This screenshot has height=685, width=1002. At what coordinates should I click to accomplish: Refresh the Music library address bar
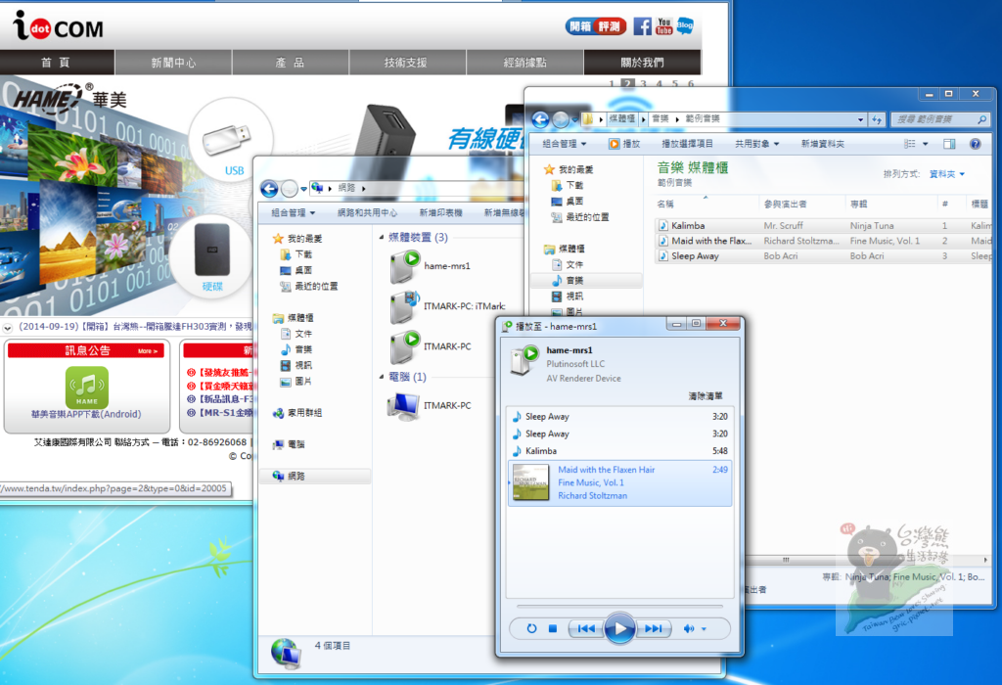click(877, 119)
